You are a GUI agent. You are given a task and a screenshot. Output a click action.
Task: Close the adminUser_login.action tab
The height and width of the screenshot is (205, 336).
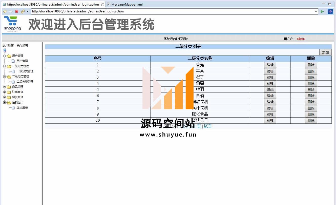(x=102, y=5)
